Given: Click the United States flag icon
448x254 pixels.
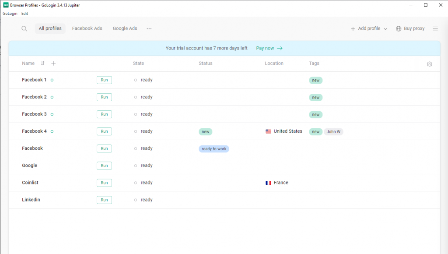Looking at the screenshot, I should point(268,131).
